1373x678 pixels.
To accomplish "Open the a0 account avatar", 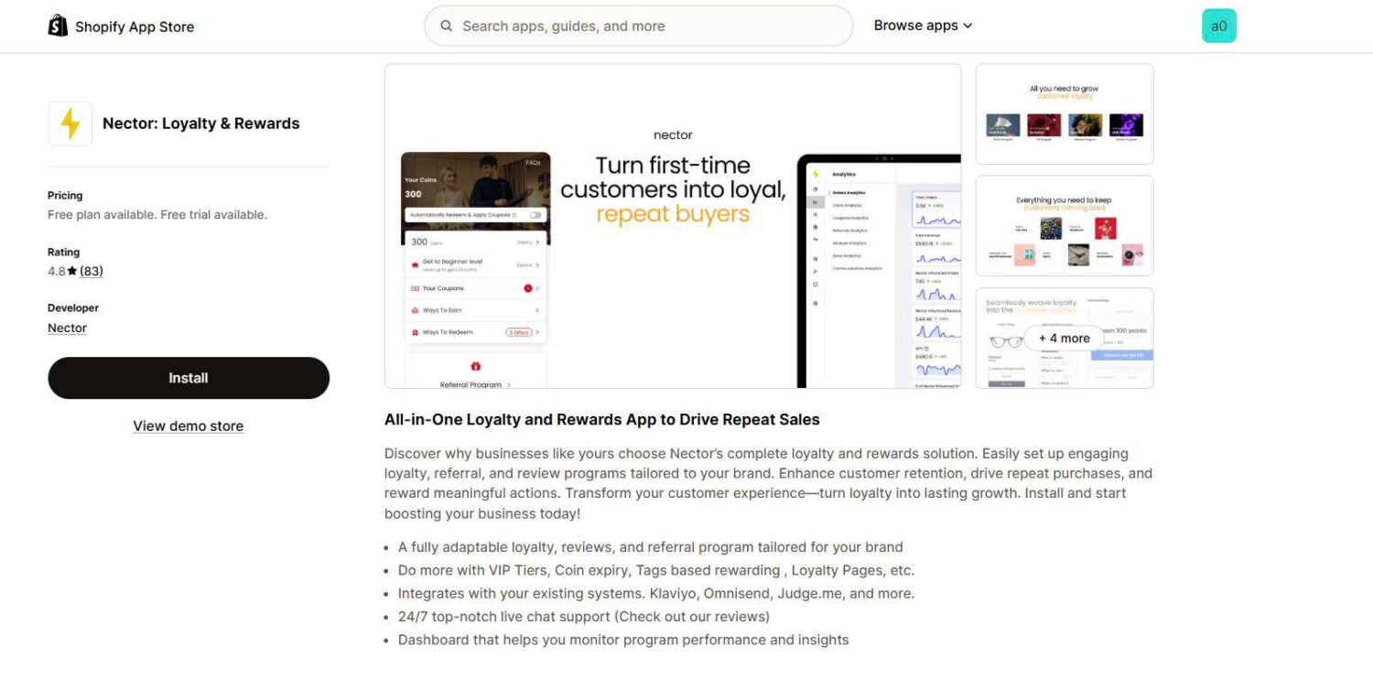I will pyautogui.click(x=1218, y=26).
